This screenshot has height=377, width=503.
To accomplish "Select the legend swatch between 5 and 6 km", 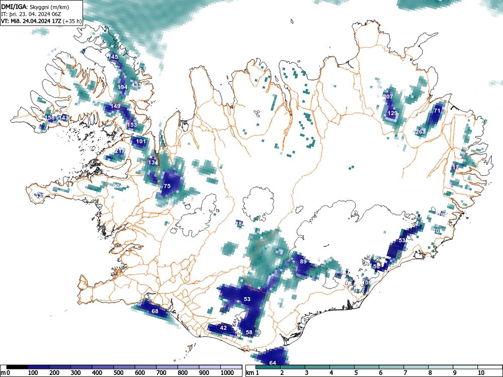I will tap(367, 367).
